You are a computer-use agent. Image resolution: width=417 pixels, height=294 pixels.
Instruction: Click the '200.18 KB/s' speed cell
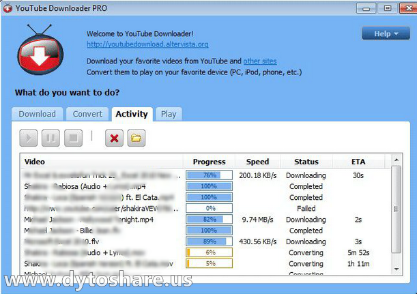tap(258, 175)
